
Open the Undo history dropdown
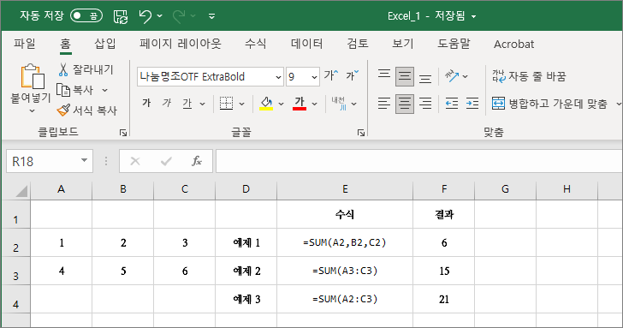160,16
